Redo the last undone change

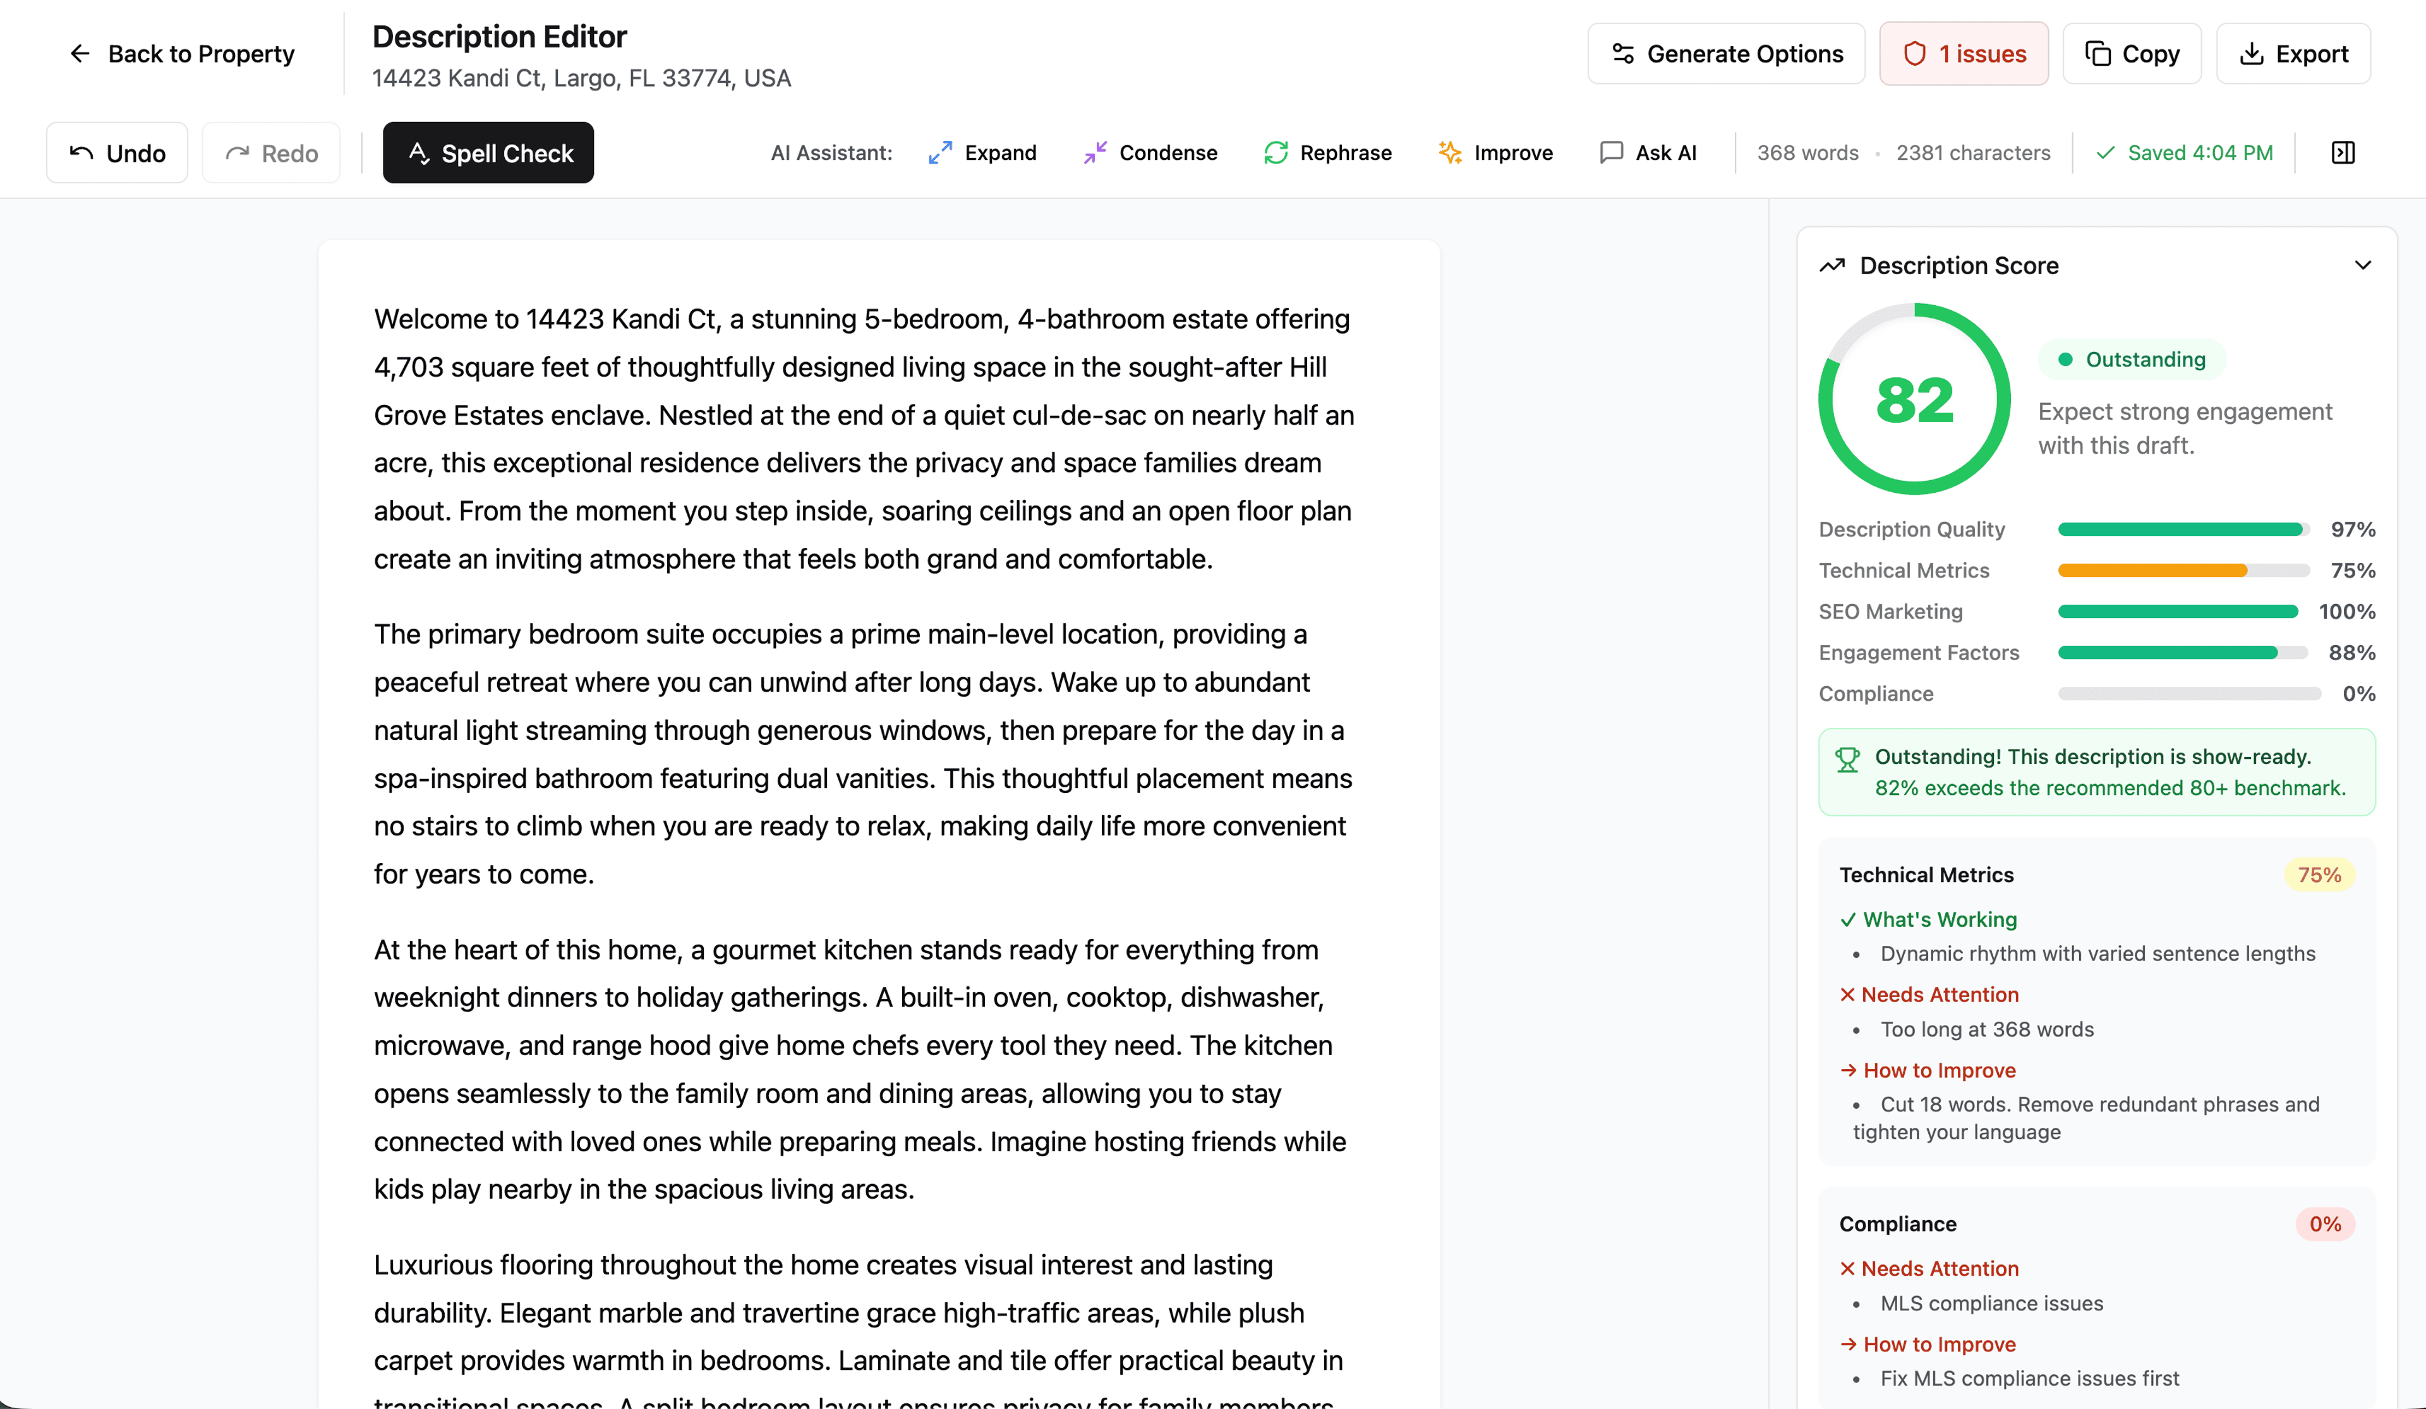270,152
